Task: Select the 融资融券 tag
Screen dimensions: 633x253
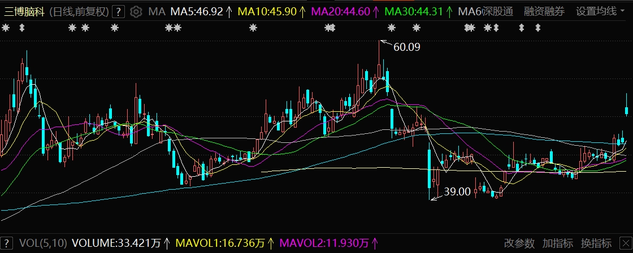Action: point(544,11)
